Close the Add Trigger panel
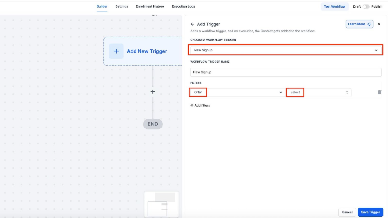388x218 pixels. 379,24
